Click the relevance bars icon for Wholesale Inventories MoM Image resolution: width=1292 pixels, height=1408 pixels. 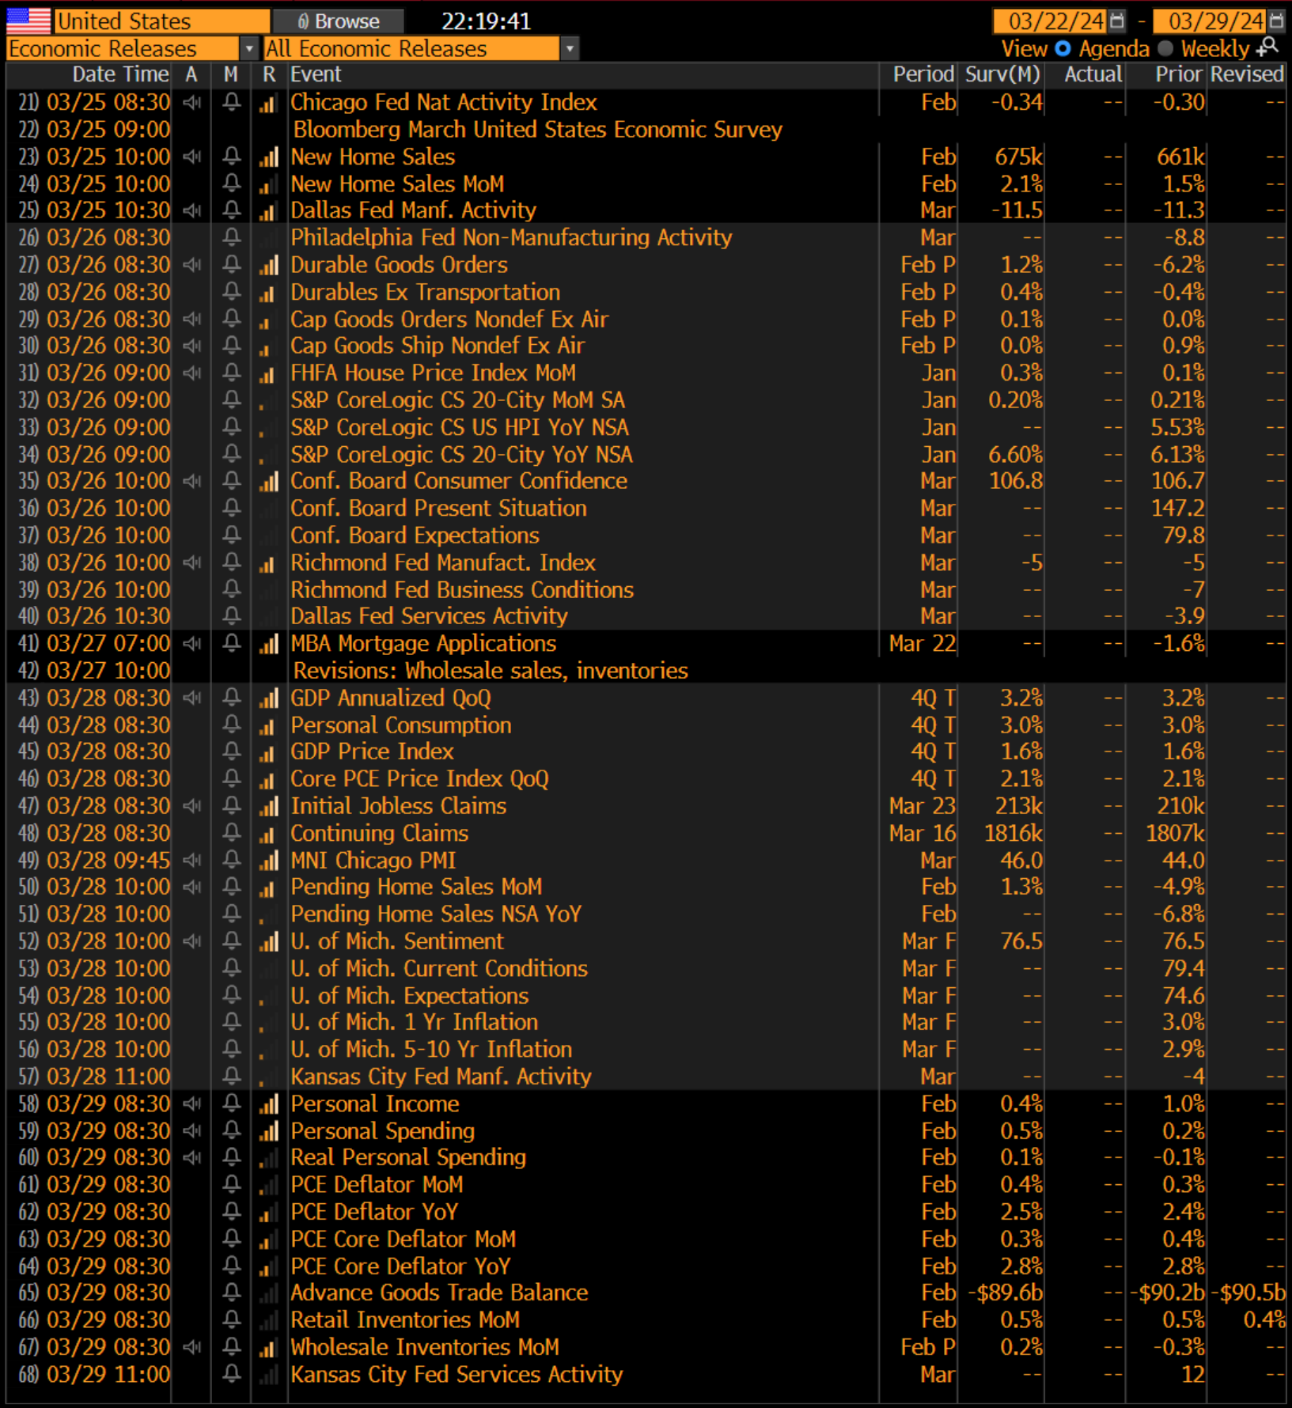click(269, 1347)
